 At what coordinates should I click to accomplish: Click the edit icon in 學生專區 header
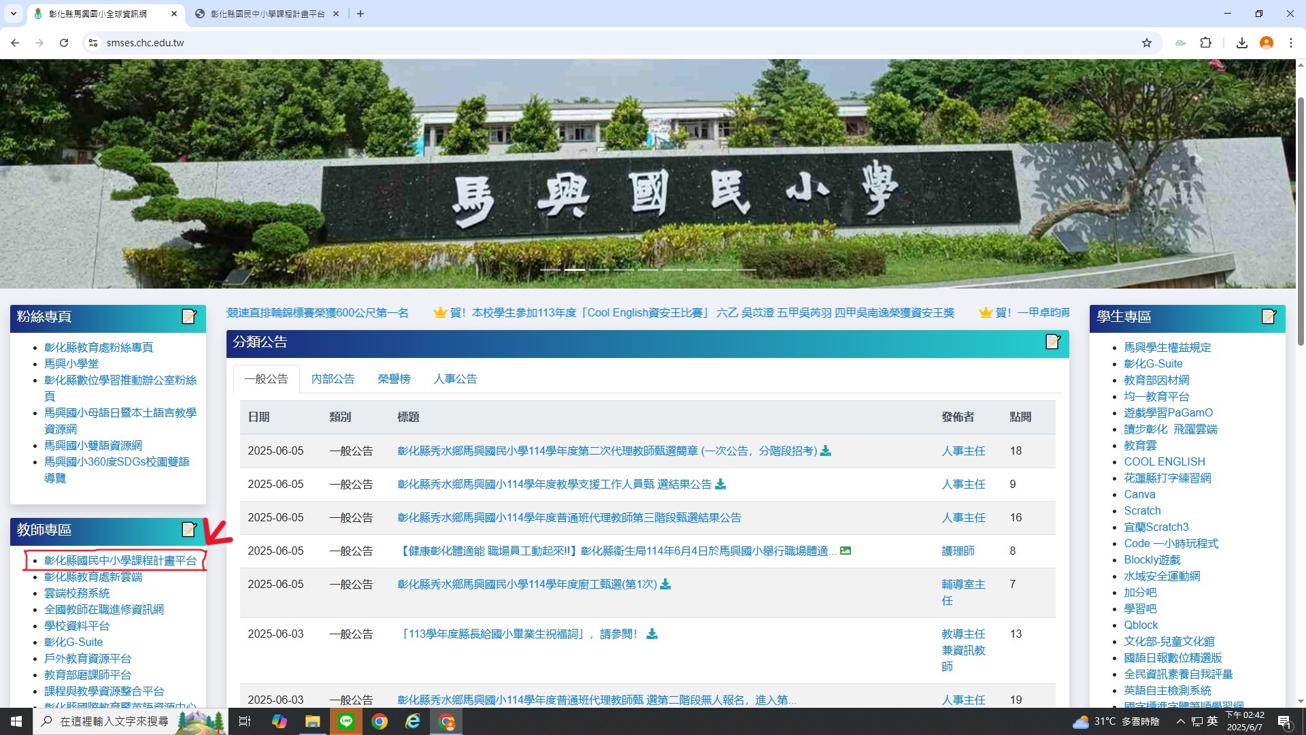click(1269, 316)
